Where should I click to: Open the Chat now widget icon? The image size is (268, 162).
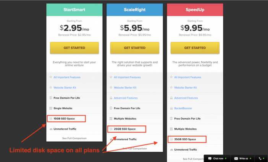point(210,159)
